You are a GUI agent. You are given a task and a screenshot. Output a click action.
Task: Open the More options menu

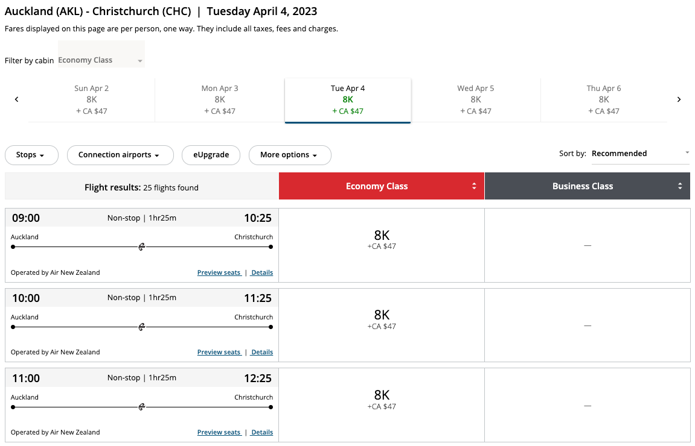290,155
